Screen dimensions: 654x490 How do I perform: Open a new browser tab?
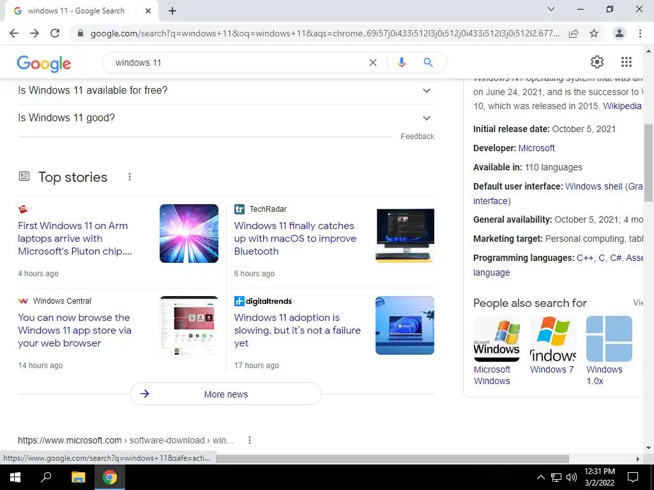click(x=172, y=11)
